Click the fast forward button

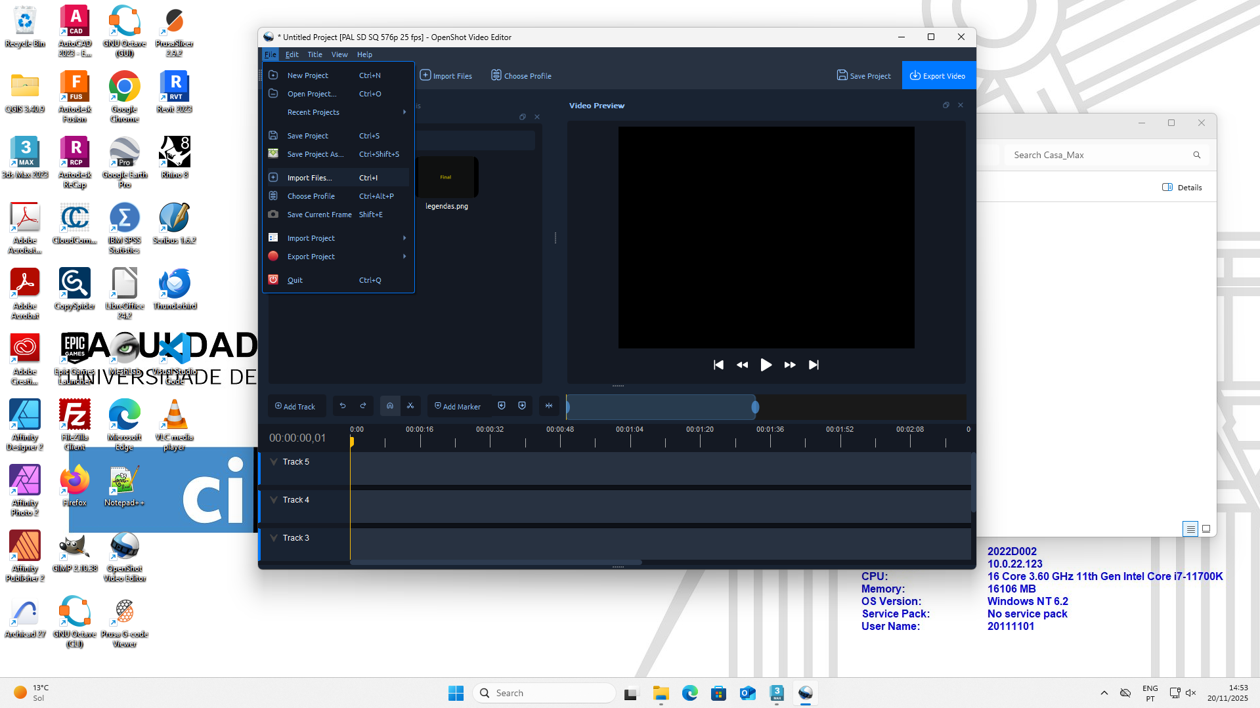[x=790, y=365]
